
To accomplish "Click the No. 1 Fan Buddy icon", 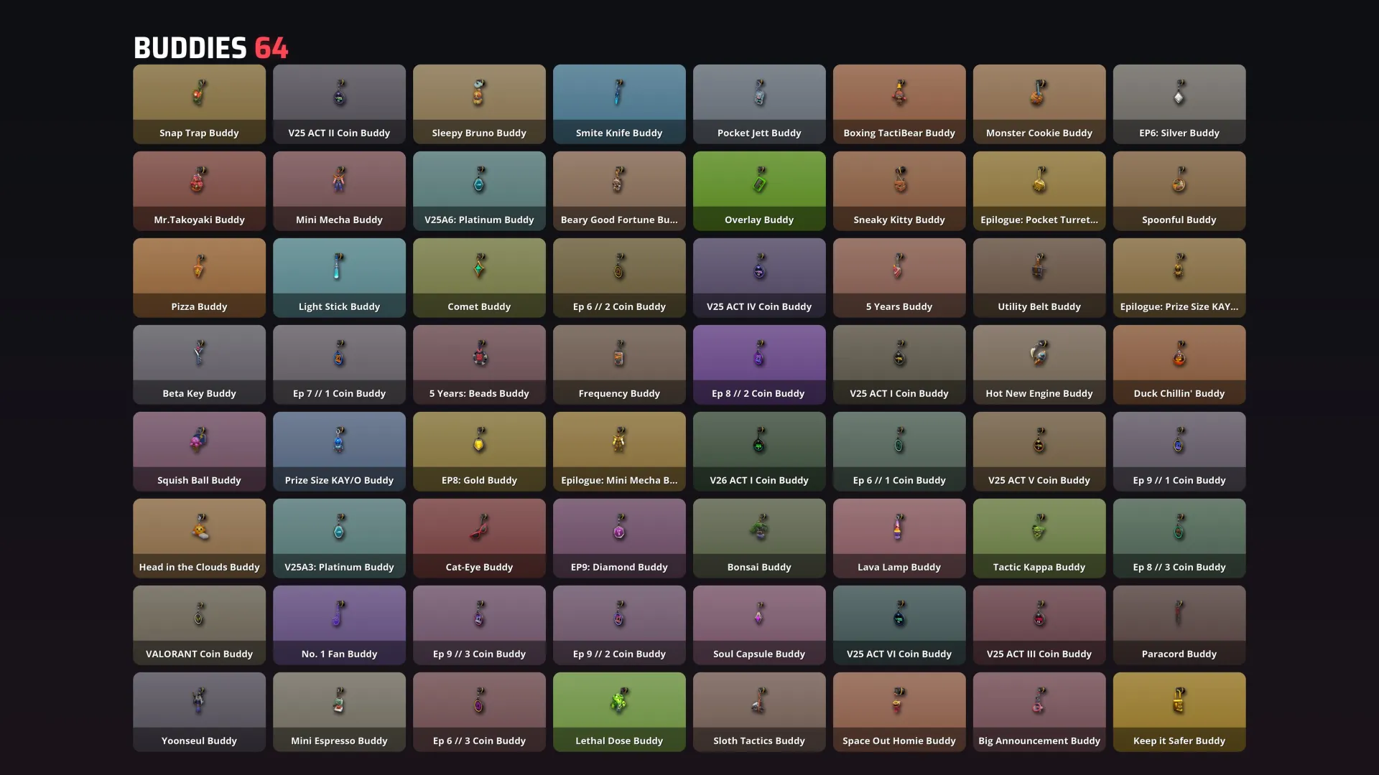I will (338, 614).
